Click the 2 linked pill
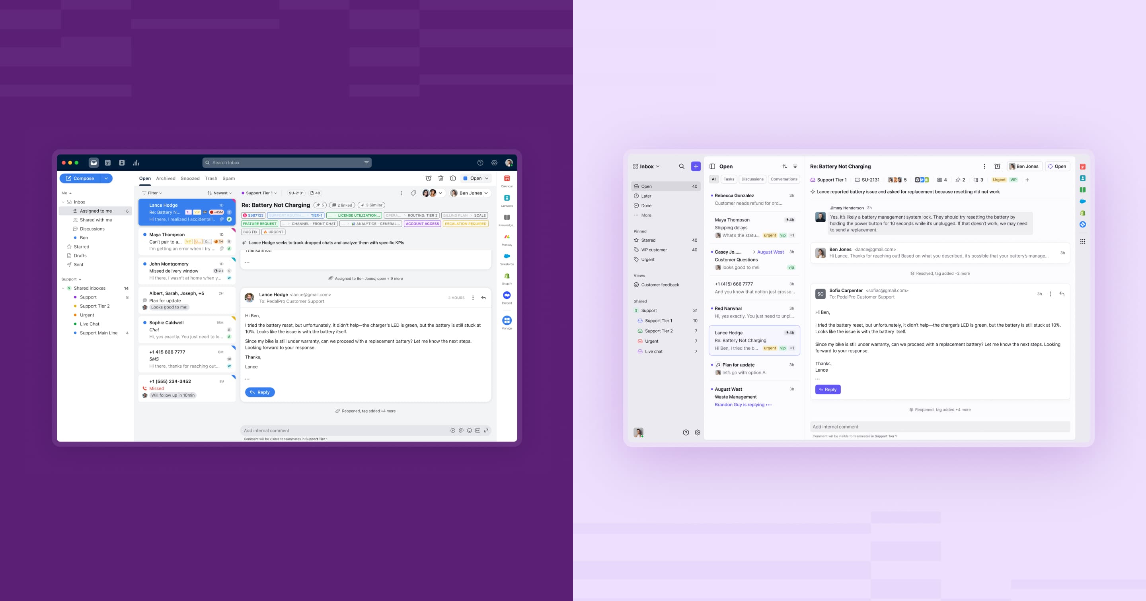The width and height of the screenshot is (1146, 601). [342, 205]
